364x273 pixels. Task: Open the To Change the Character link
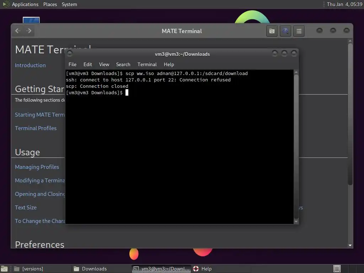(40, 221)
